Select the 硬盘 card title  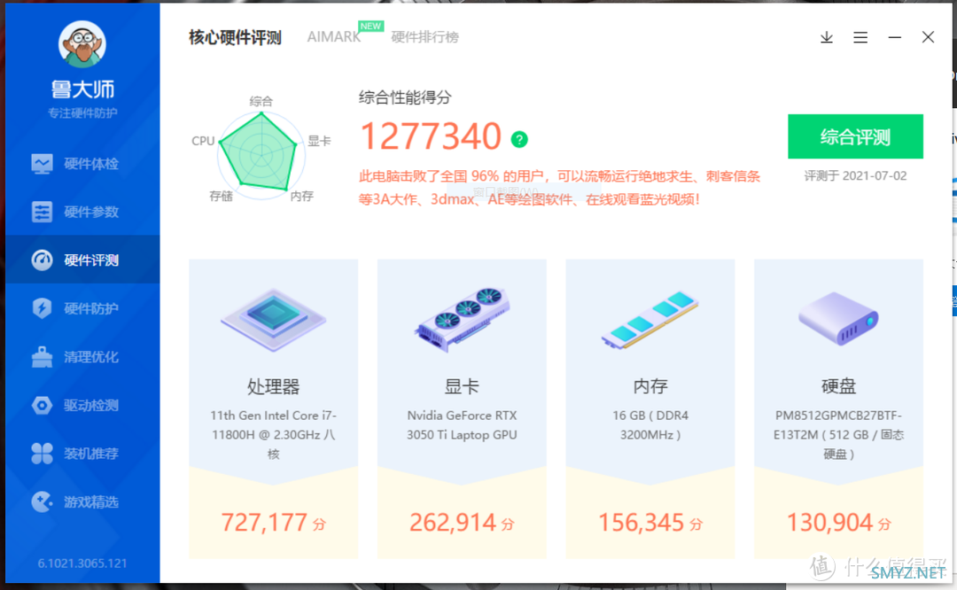pos(838,386)
